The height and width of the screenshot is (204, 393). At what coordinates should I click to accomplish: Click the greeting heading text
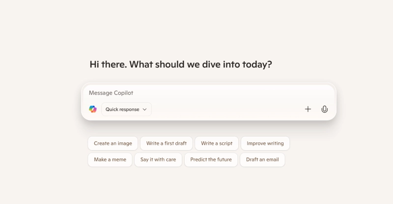(180, 64)
